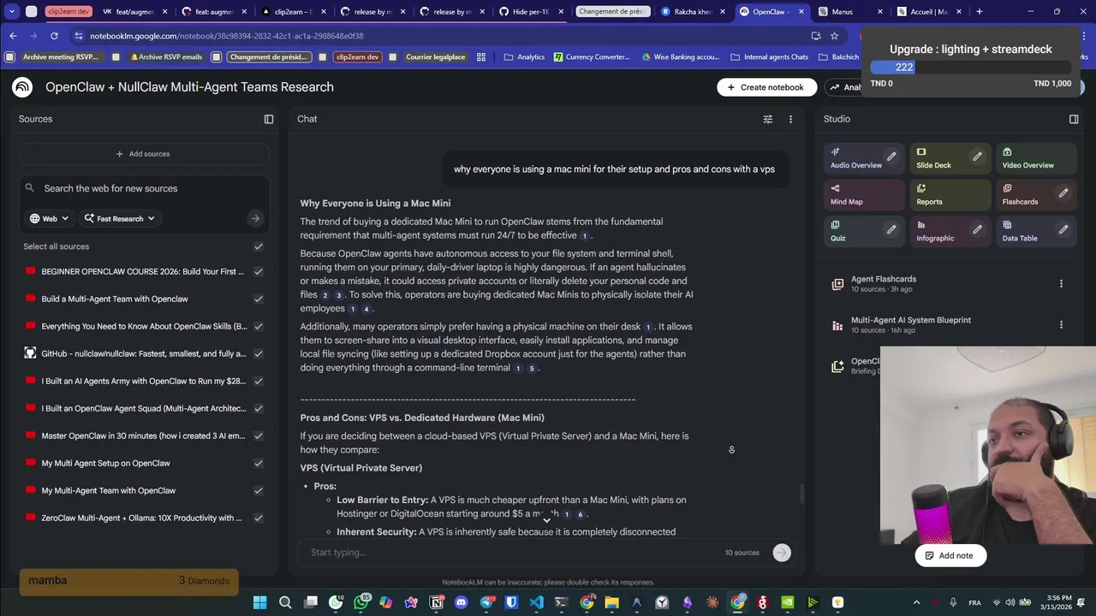Click the browser address bar URL
1096x616 pixels.
[x=227, y=36]
